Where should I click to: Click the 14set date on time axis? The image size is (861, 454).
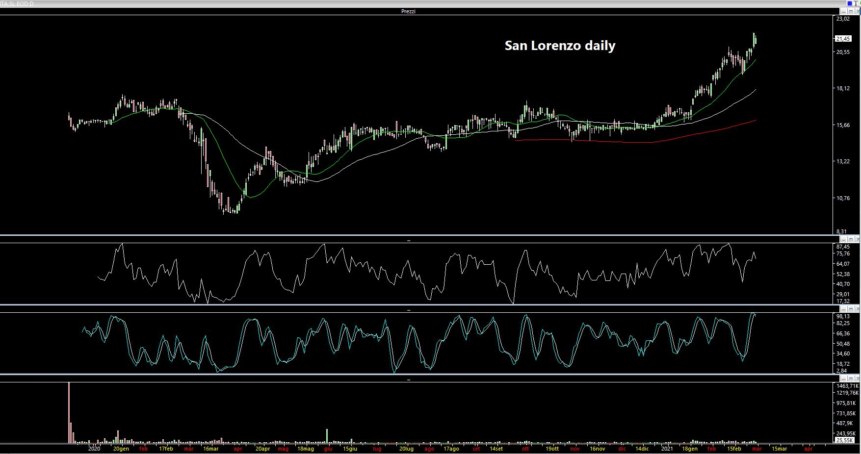pos(496,449)
